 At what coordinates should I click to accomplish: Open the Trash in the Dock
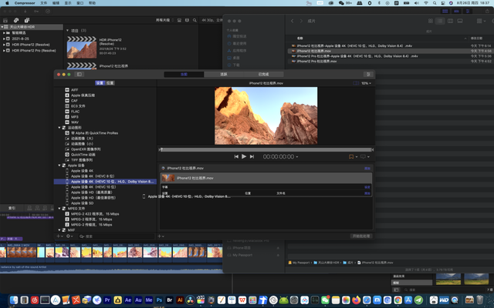(x=480, y=300)
